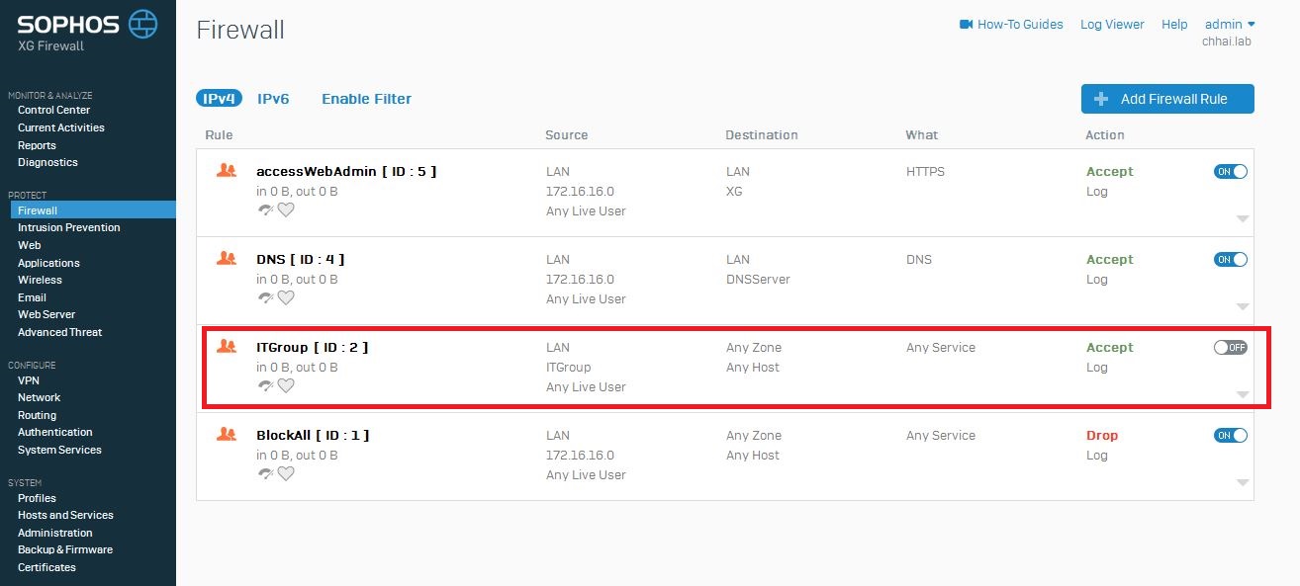Disable the accessWebAdmin rule toggle
The height and width of the screenshot is (586, 1300).
(1231, 172)
